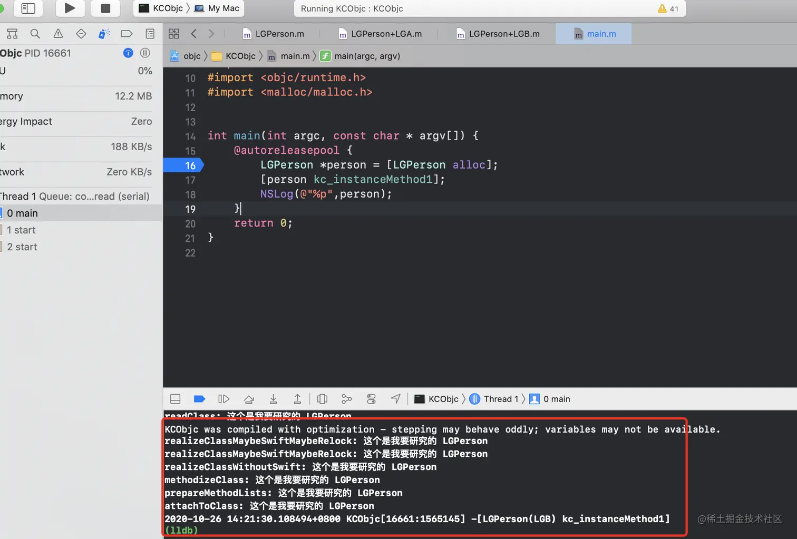The height and width of the screenshot is (539, 797).
Task: Click the methodizeClass console log line
Action: (272, 480)
